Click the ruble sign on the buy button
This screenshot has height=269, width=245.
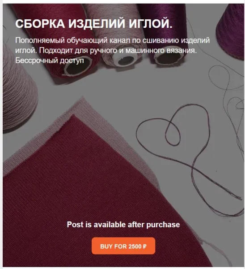tap(144, 247)
